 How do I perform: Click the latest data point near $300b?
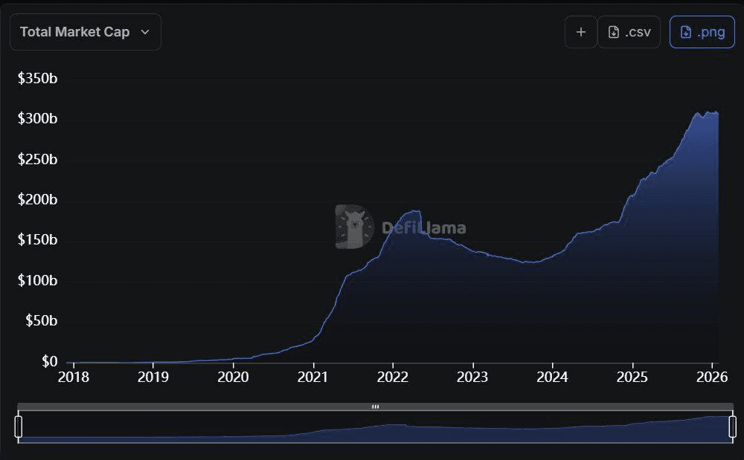click(x=717, y=114)
